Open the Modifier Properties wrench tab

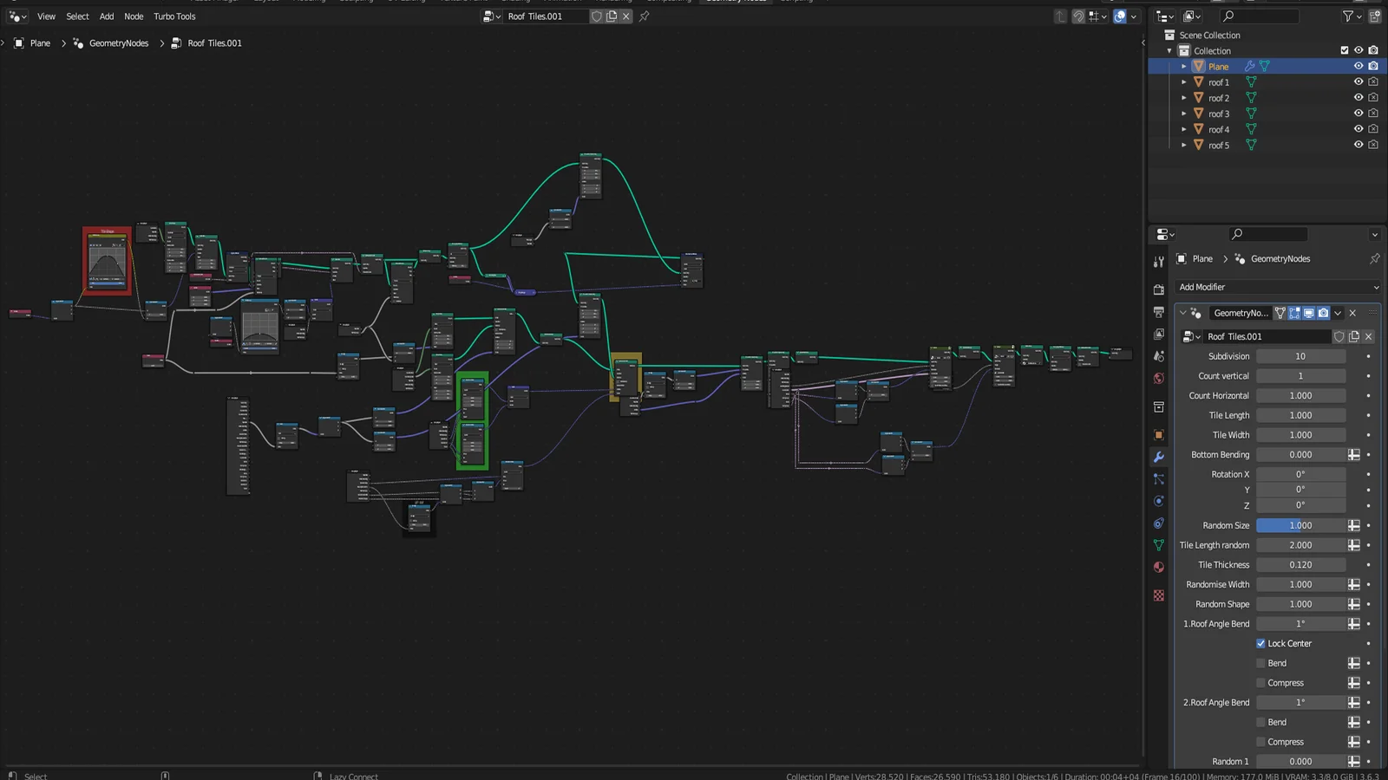pos(1158,457)
